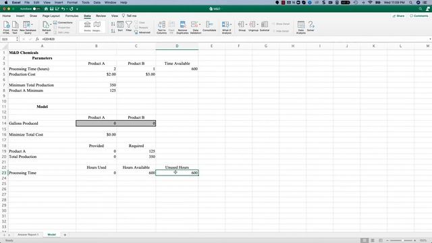Click the zoom-in plus button
432x243 pixels.
(x=414, y=240)
